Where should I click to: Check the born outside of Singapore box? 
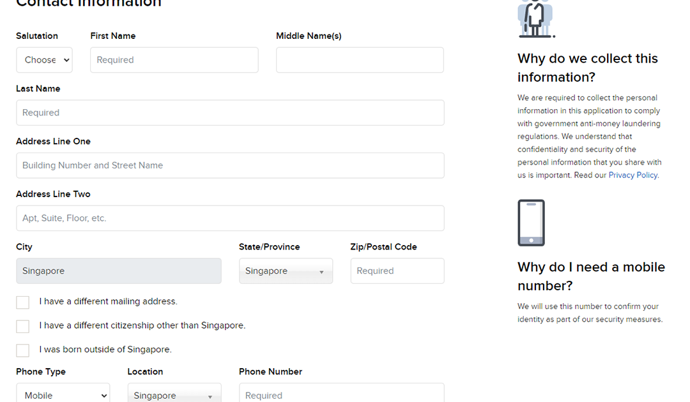[x=23, y=350]
